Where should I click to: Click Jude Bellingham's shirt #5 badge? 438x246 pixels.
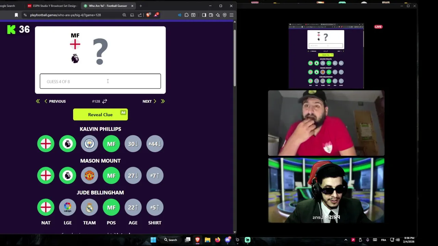[155, 207]
